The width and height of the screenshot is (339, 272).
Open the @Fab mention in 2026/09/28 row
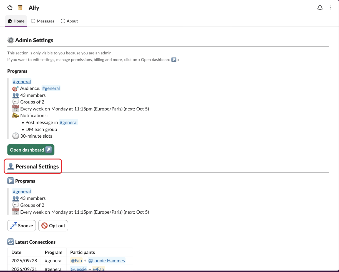pos(76,261)
